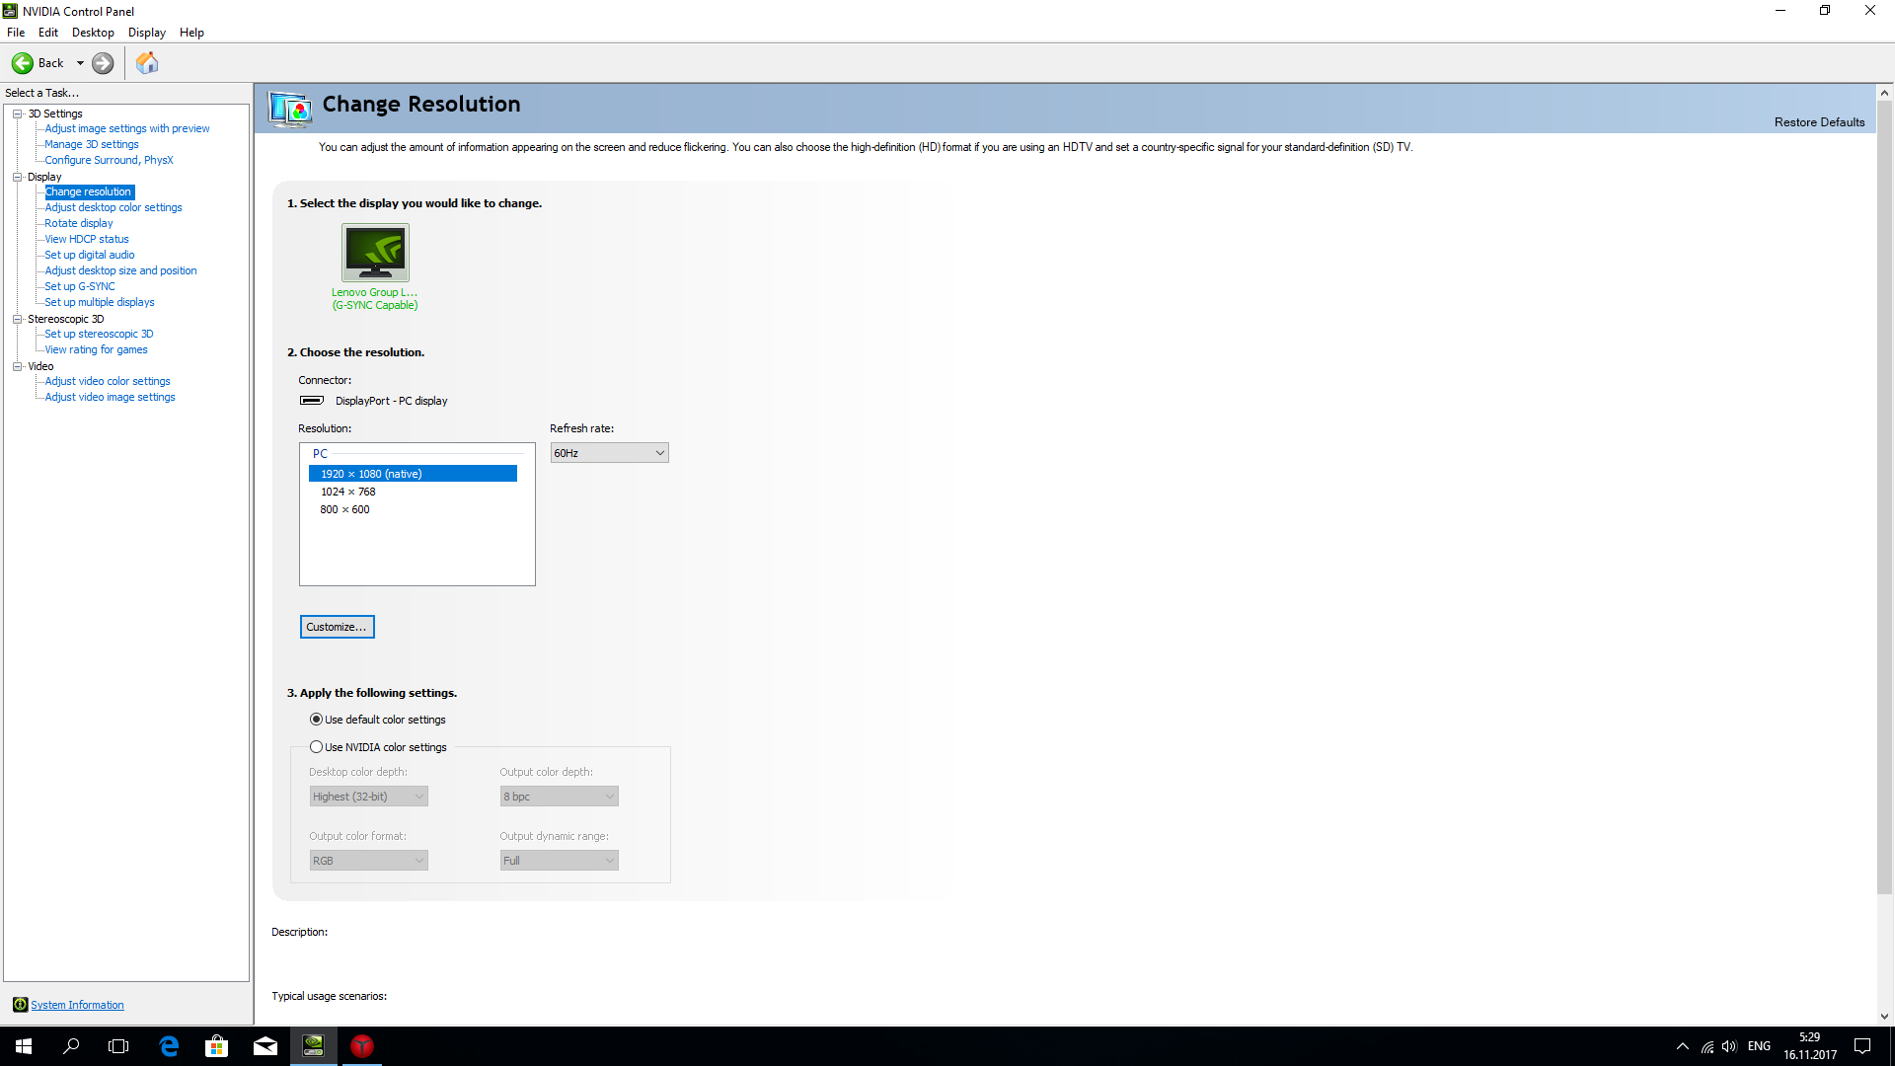The image size is (1895, 1066).
Task: Open volume control in system tray
Action: click(1729, 1046)
